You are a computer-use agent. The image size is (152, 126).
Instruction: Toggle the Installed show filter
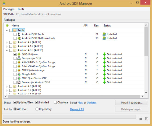pos(37,102)
